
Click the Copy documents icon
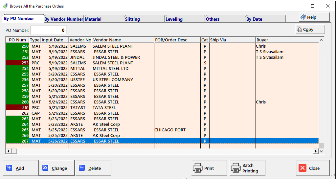(x=299, y=29)
